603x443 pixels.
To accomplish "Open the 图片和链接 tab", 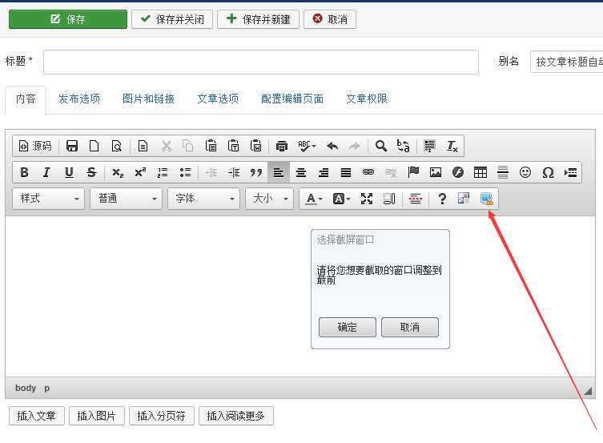I will click(x=148, y=99).
